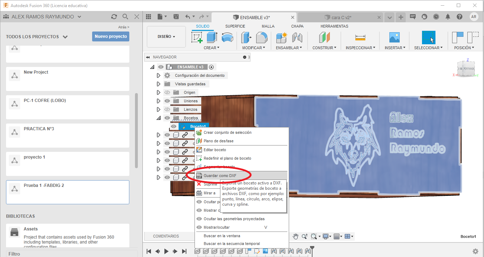Click the Save disk icon
The image size is (484, 257).
tap(176, 17)
